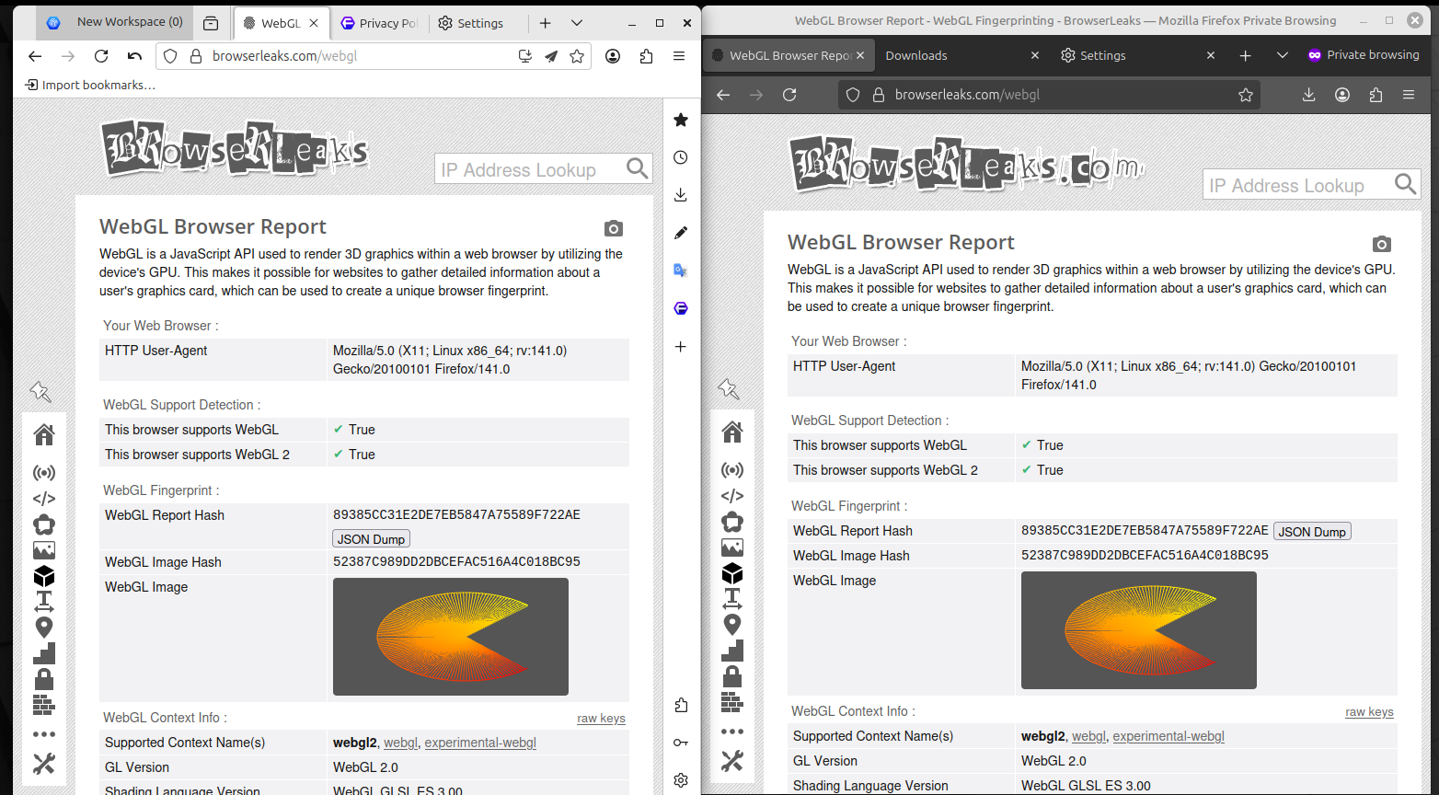Image resolution: width=1439 pixels, height=795 pixels.
Task: Open Canvas picture icon in right page nav
Action: (732, 547)
